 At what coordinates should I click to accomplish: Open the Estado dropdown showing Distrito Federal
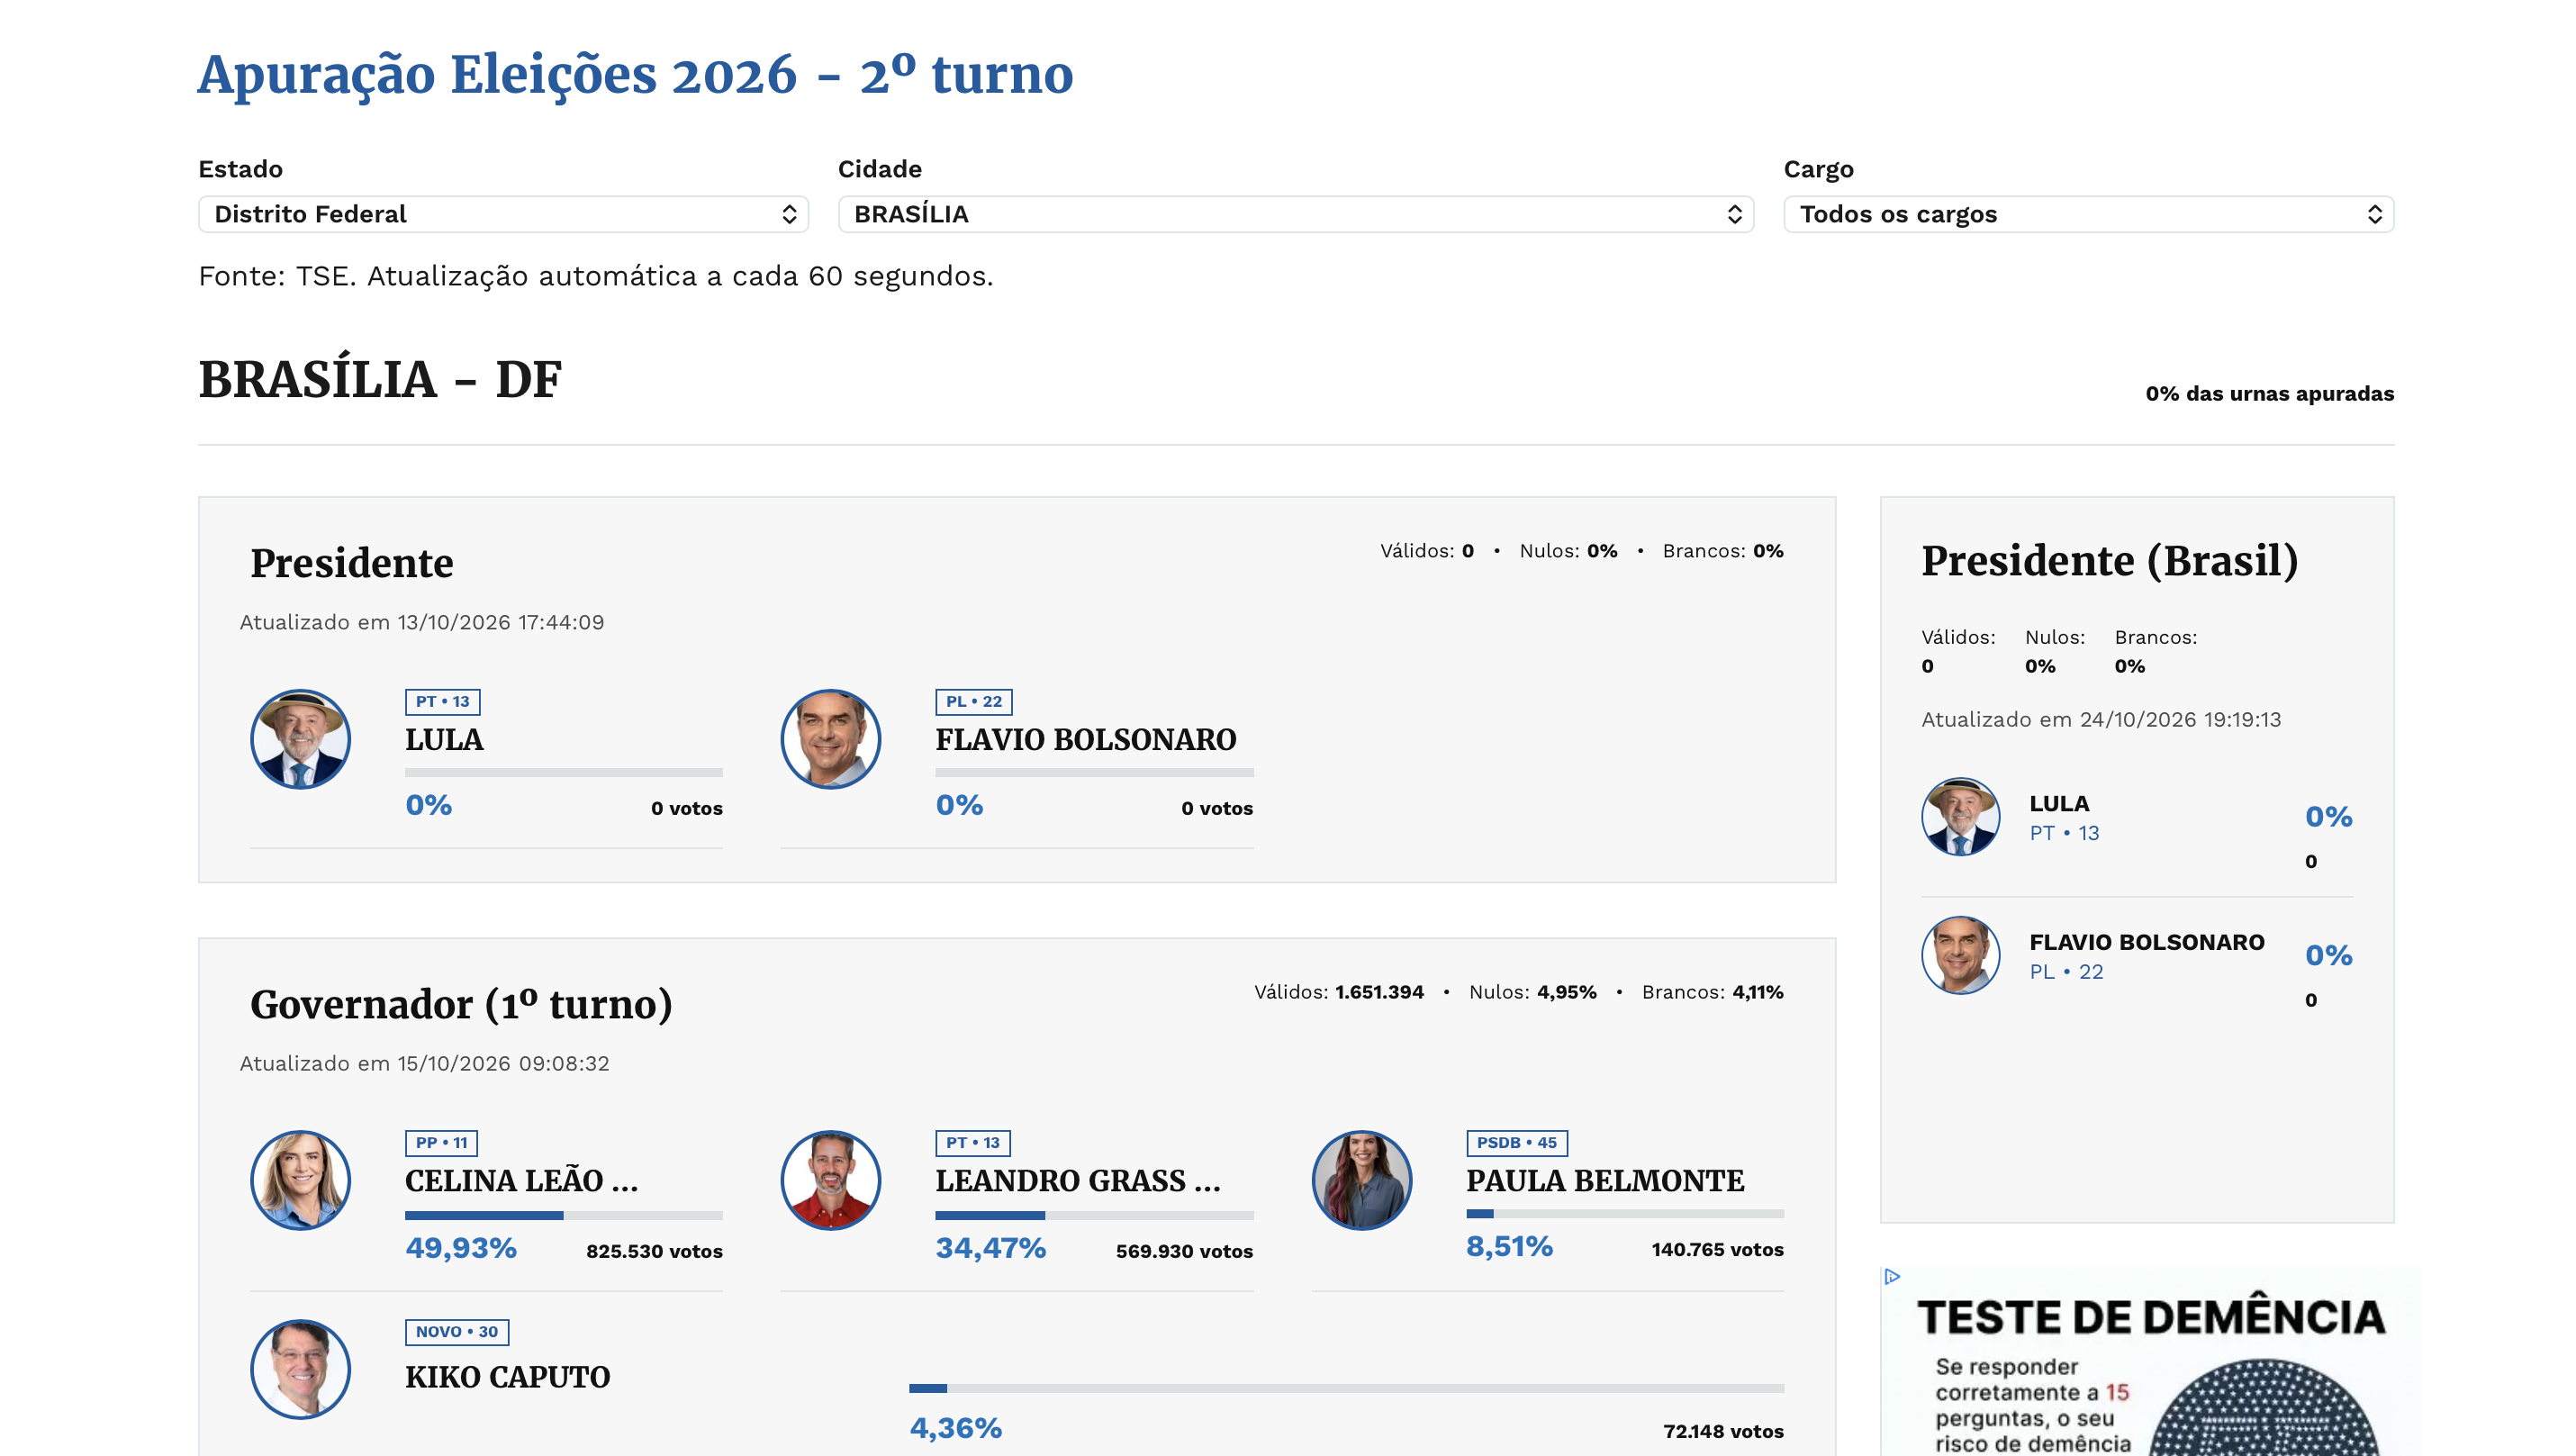503,214
